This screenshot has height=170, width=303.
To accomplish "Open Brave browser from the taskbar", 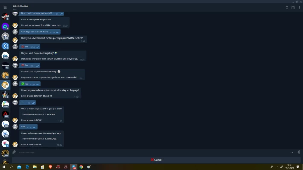I will pos(50,167).
